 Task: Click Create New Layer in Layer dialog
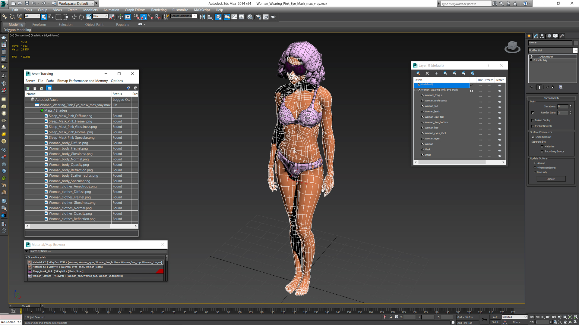point(418,73)
